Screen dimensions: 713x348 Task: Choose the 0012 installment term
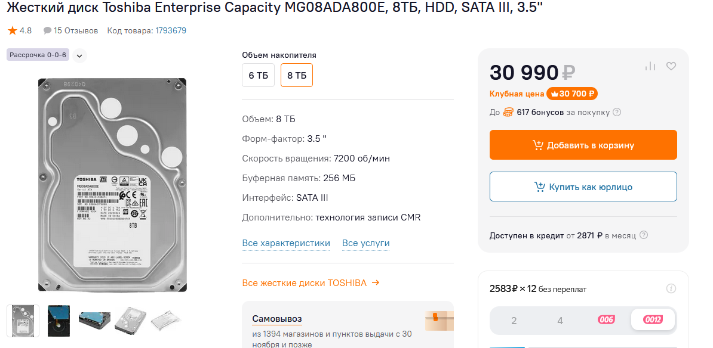pyautogui.click(x=653, y=320)
